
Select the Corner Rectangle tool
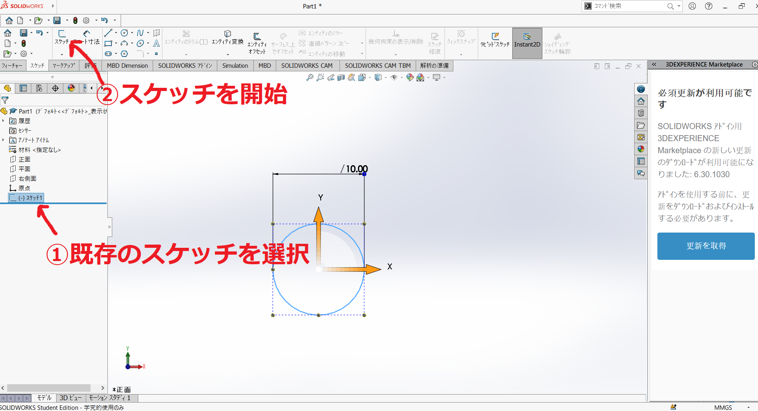[108, 43]
